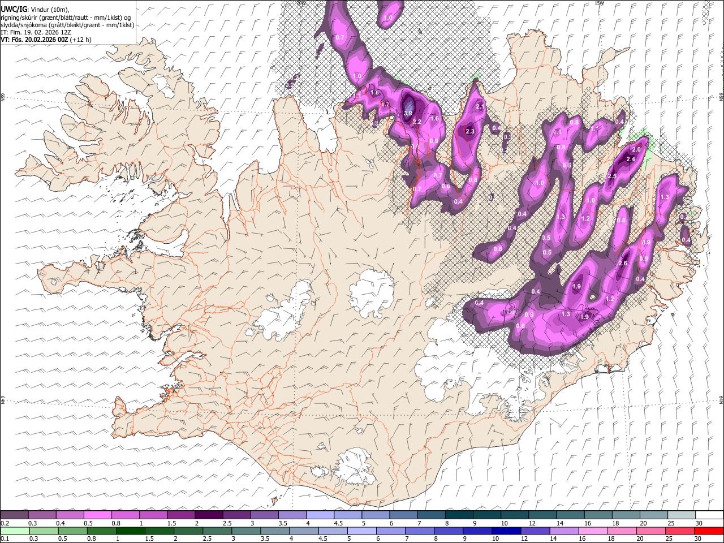Click the "rigning/skúrir" legend description line
Image resolution: width=724 pixels, height=543 pixels.
tap(66, 17)
